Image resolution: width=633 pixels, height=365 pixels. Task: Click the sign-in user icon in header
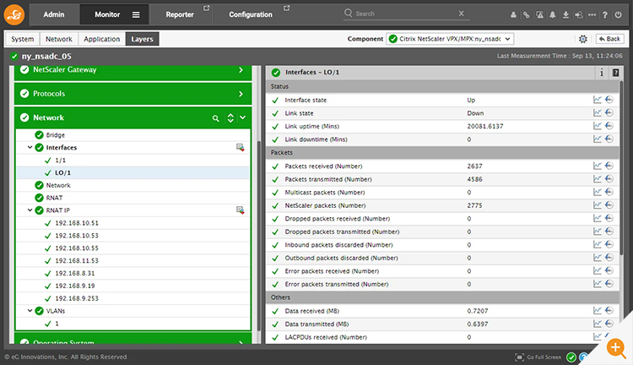point(579,15)
